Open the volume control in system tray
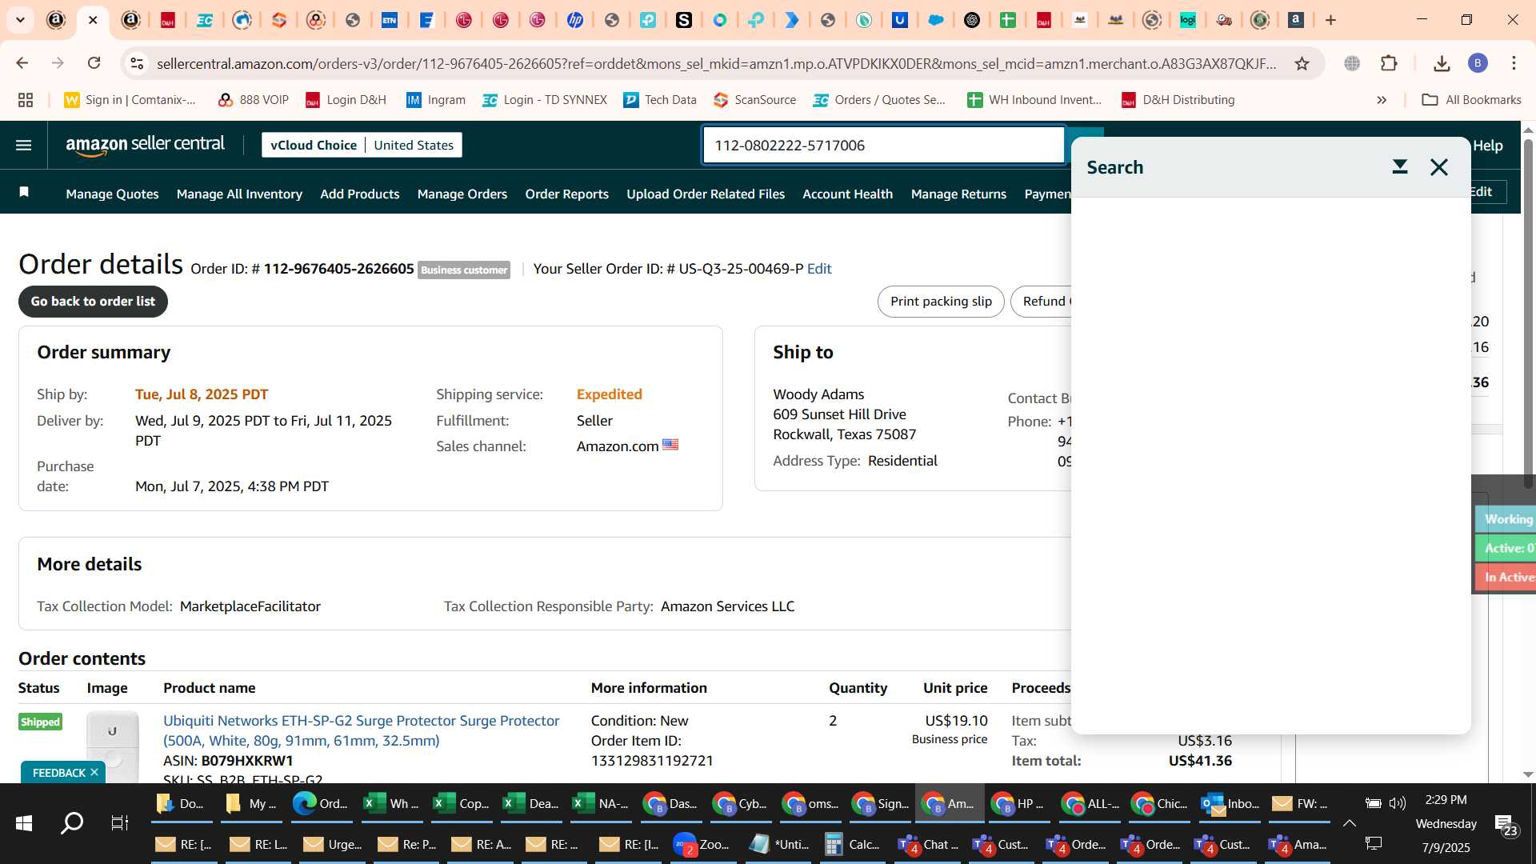 point(1398,803)
